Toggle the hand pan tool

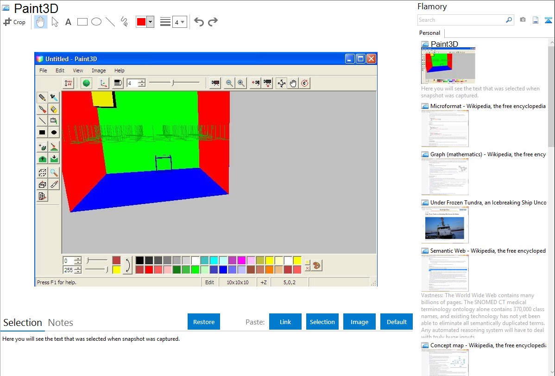(41, 22)
